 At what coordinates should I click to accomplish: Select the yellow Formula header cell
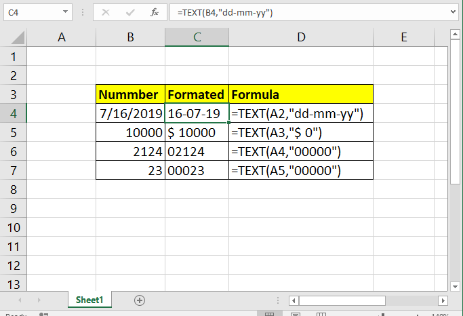[x=301, y=94]
